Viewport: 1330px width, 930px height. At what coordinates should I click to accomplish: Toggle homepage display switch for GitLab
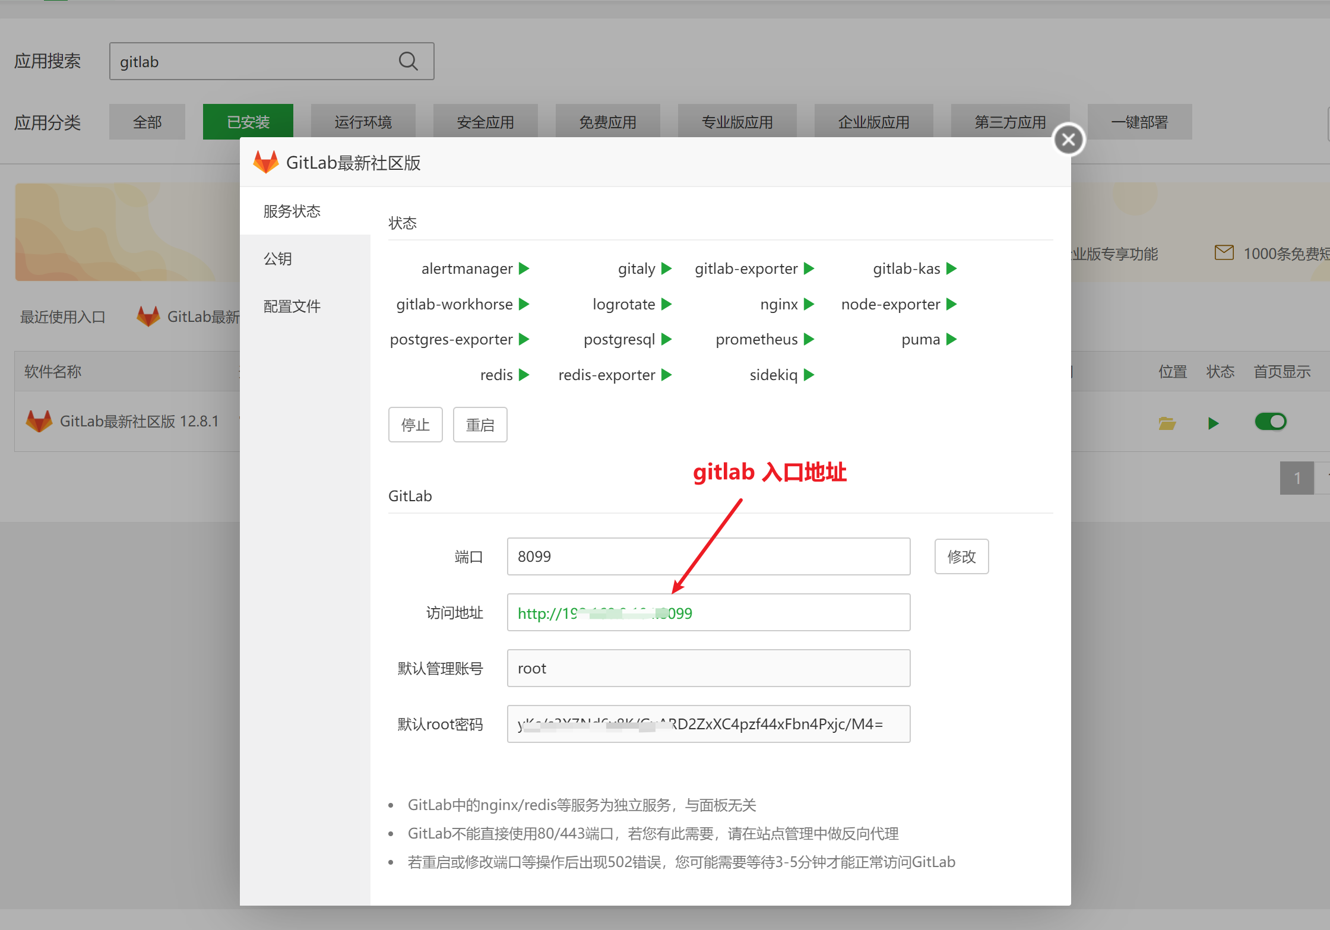(1271, 422)
